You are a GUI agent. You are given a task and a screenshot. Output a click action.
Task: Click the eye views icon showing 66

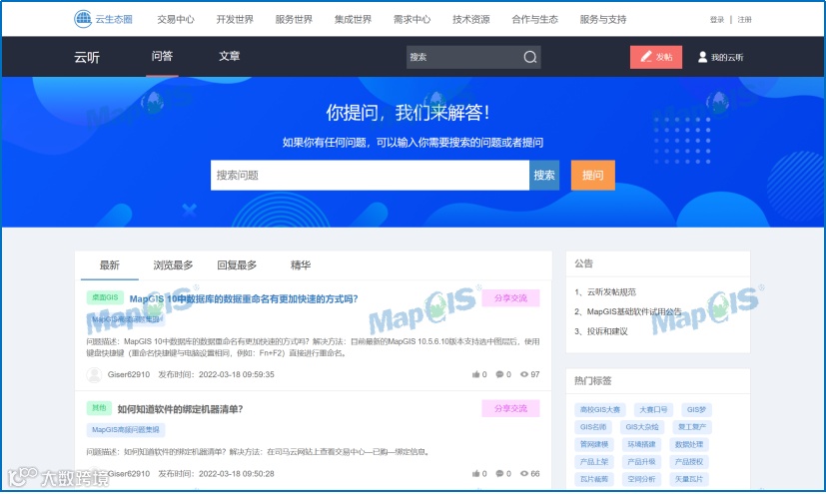pyautogui.click(x=524, y=473)
